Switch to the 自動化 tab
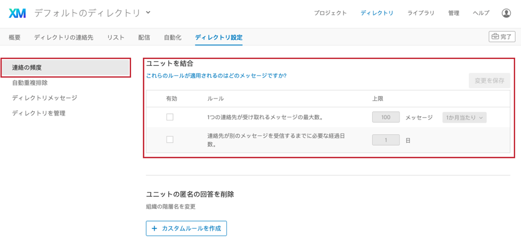This screenshot has width=521, height=244. coord(172,37)
